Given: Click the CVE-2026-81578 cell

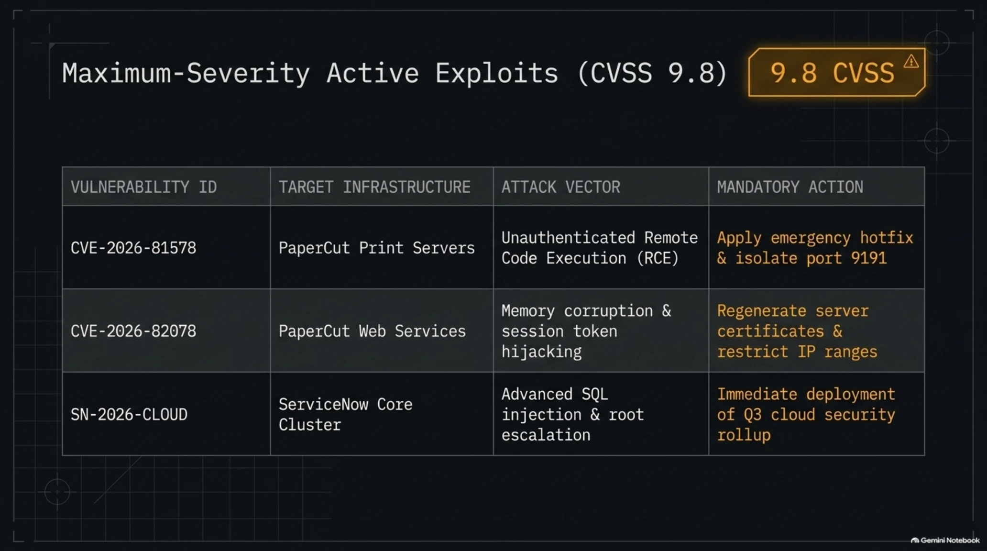Looking at the screenshot, I should 166,247.
